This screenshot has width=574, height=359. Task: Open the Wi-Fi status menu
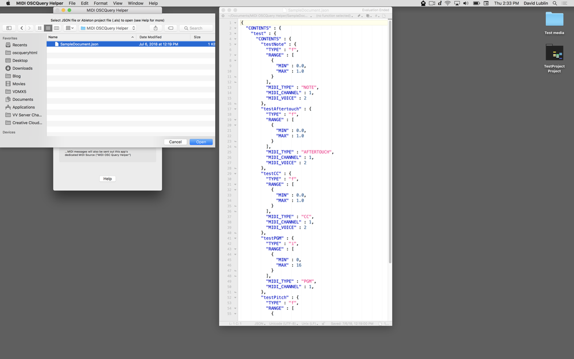448,3
